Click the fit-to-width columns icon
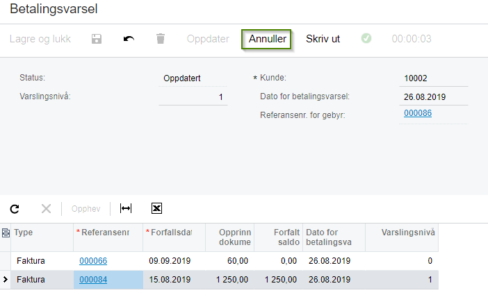The image size is (488, 295). click(x=126, y=208)
